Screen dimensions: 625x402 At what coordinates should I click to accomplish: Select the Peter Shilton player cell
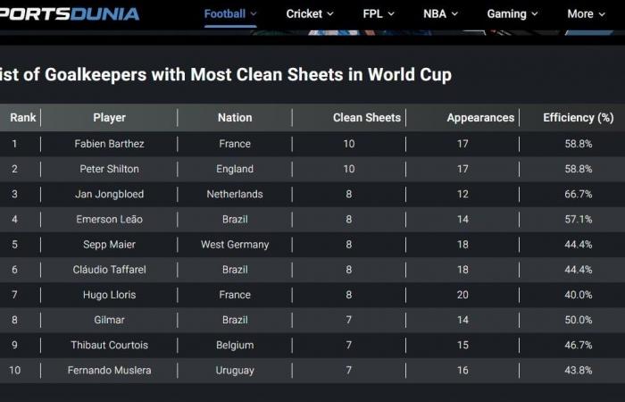(x=110, y=169)
